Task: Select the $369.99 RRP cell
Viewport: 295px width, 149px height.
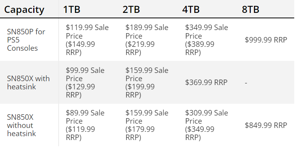Action: click(206, 82)
